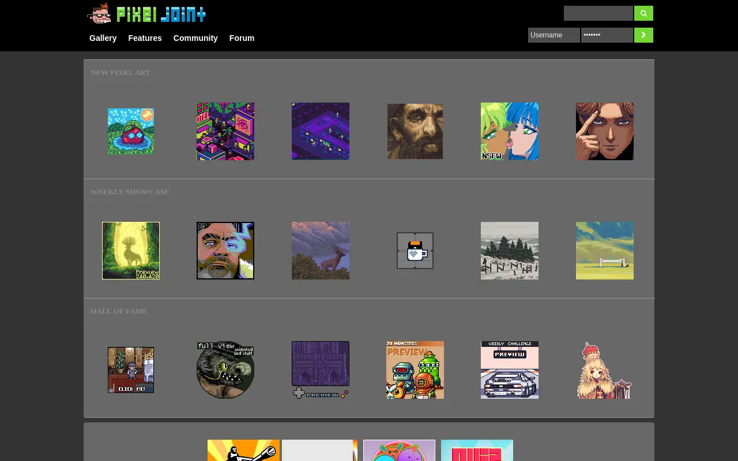Open the Features menu
Image resolution: width=738 pixels, height=461 pixels.
pyautogui.click(x=145, y=38)
